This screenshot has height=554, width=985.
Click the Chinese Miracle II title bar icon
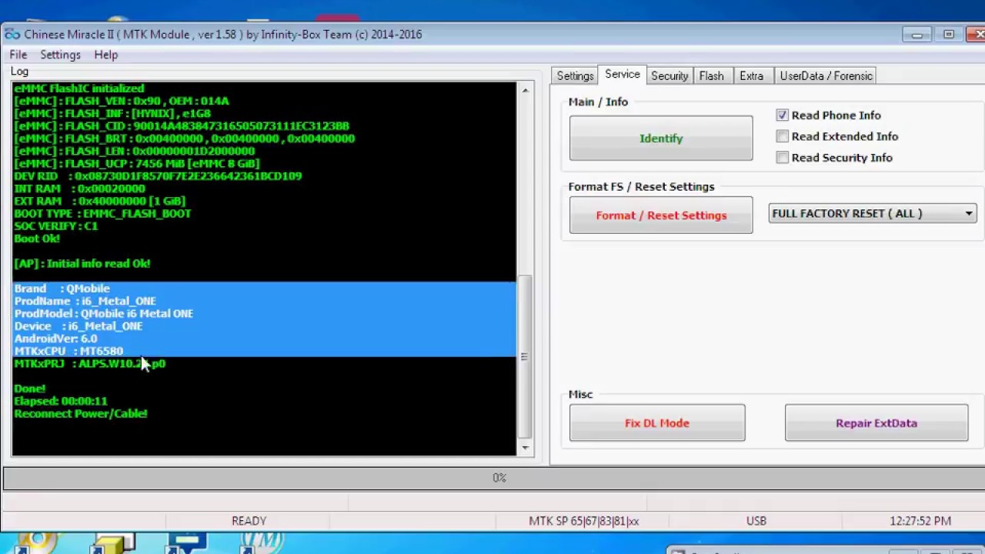pyautogui.click(x=12, y=34)
